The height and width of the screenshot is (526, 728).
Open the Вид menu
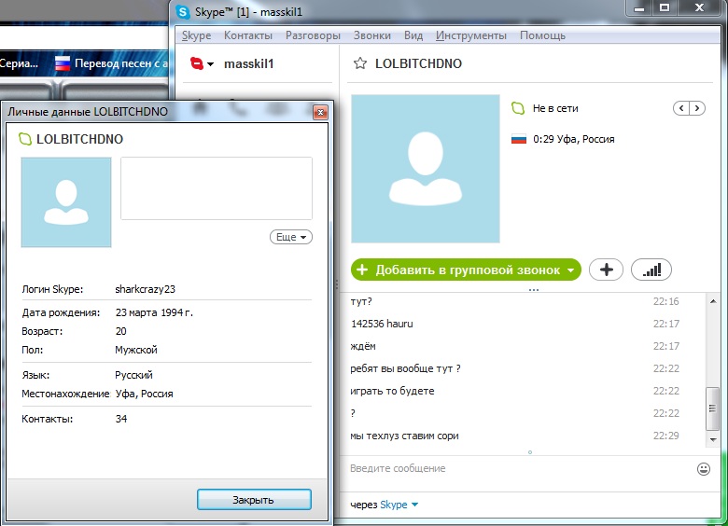[x=413, y=35]
